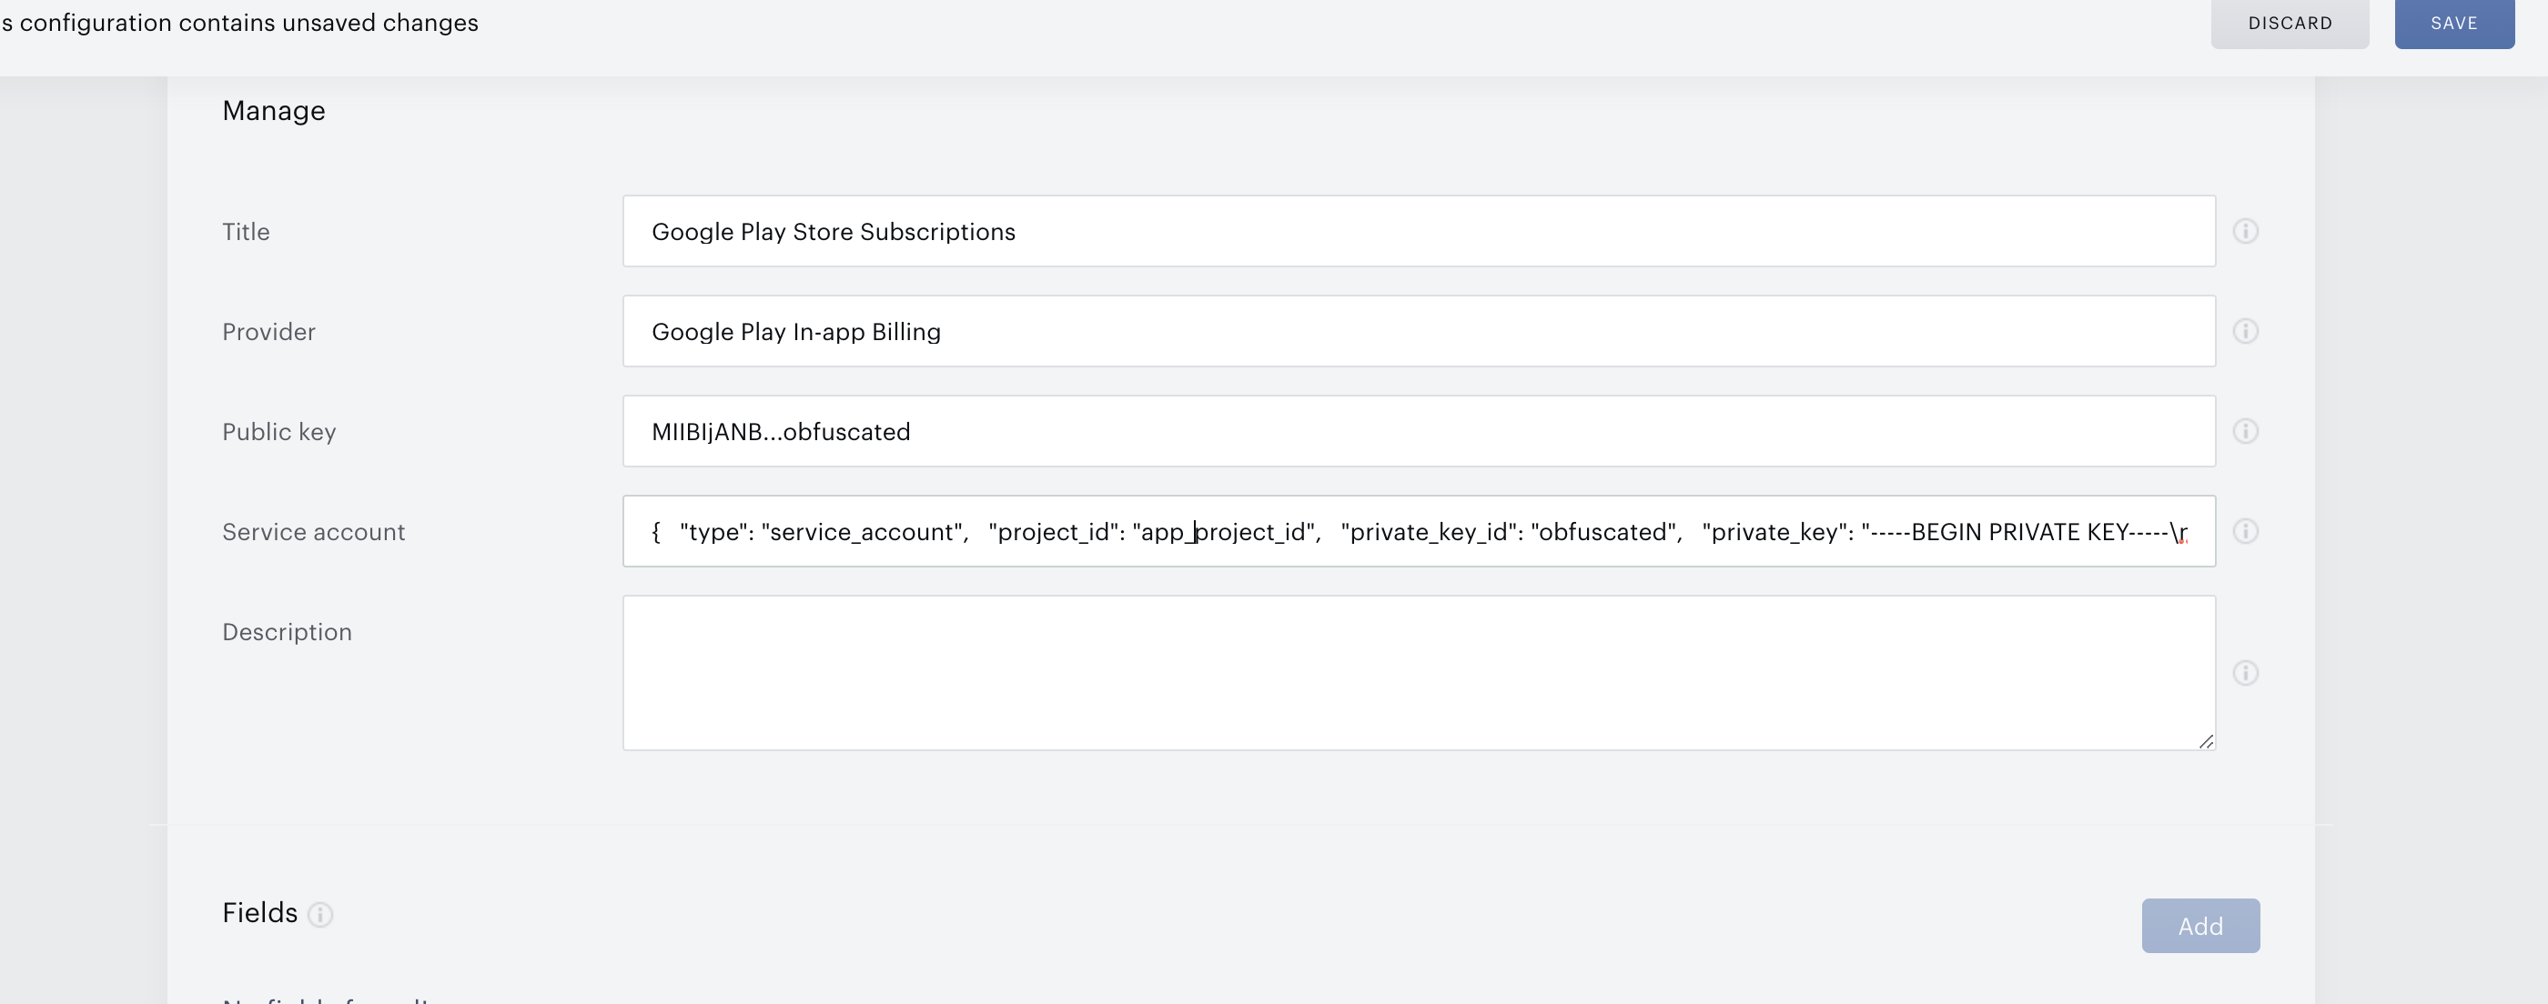2548x1004 pixels.
Task: Click the info icon next to Fields heading
Action: click(x=319, y=915)
